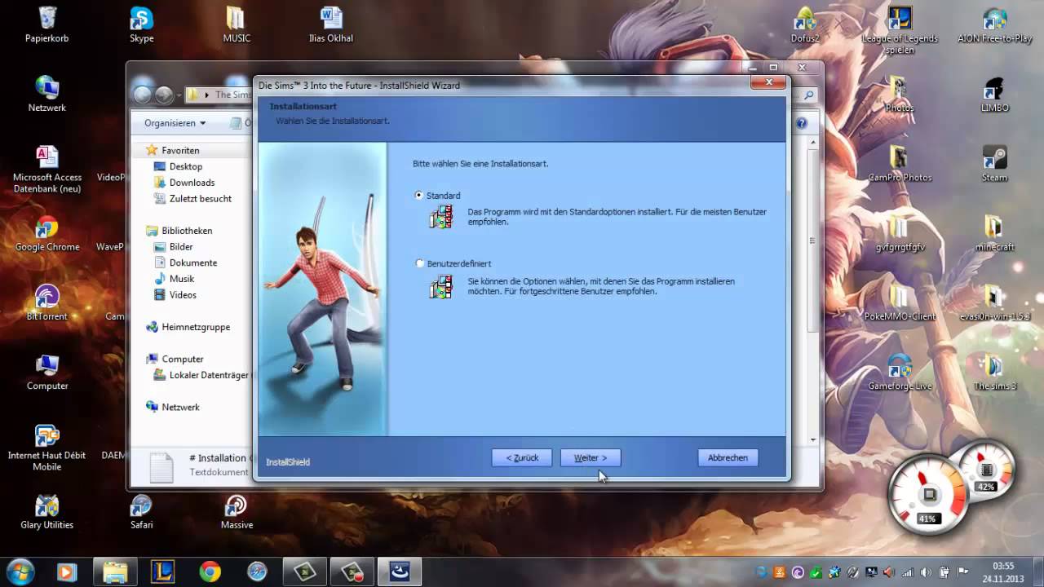Select The sims 3 desktop folder
This screenshot has height=587, width=1044.
point(994,372)
